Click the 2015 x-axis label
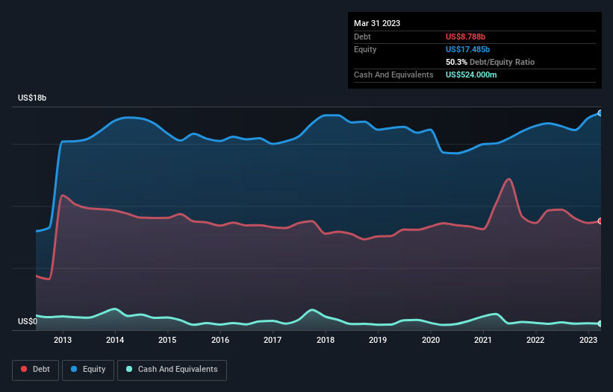This screenshot has width=613, height=392. click(167, 340)
